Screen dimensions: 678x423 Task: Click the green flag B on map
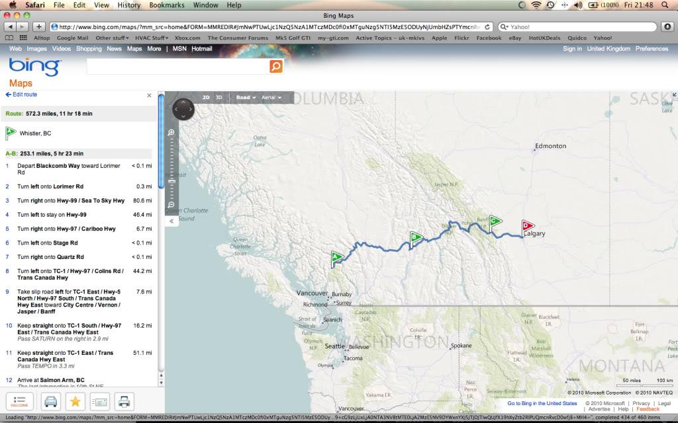(x=416, y=239)
